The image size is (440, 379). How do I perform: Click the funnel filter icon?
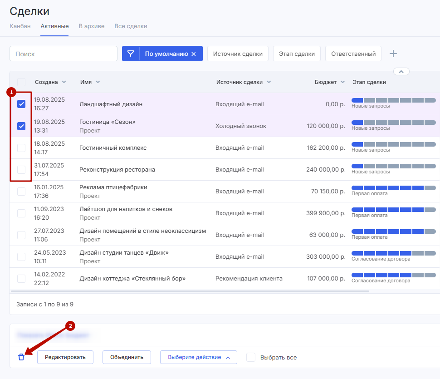(x=131, y=54)
